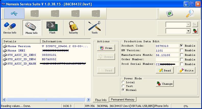
Task: Click the Power button in Actions
Action: 106,57
